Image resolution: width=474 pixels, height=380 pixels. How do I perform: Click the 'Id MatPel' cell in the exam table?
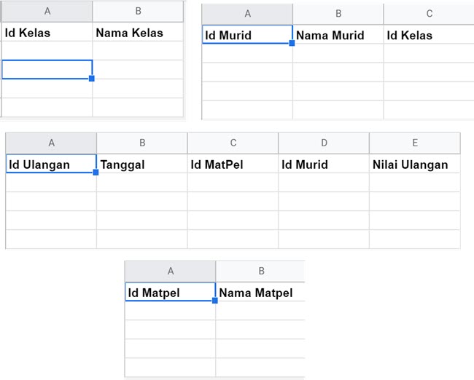pos(233,165)
